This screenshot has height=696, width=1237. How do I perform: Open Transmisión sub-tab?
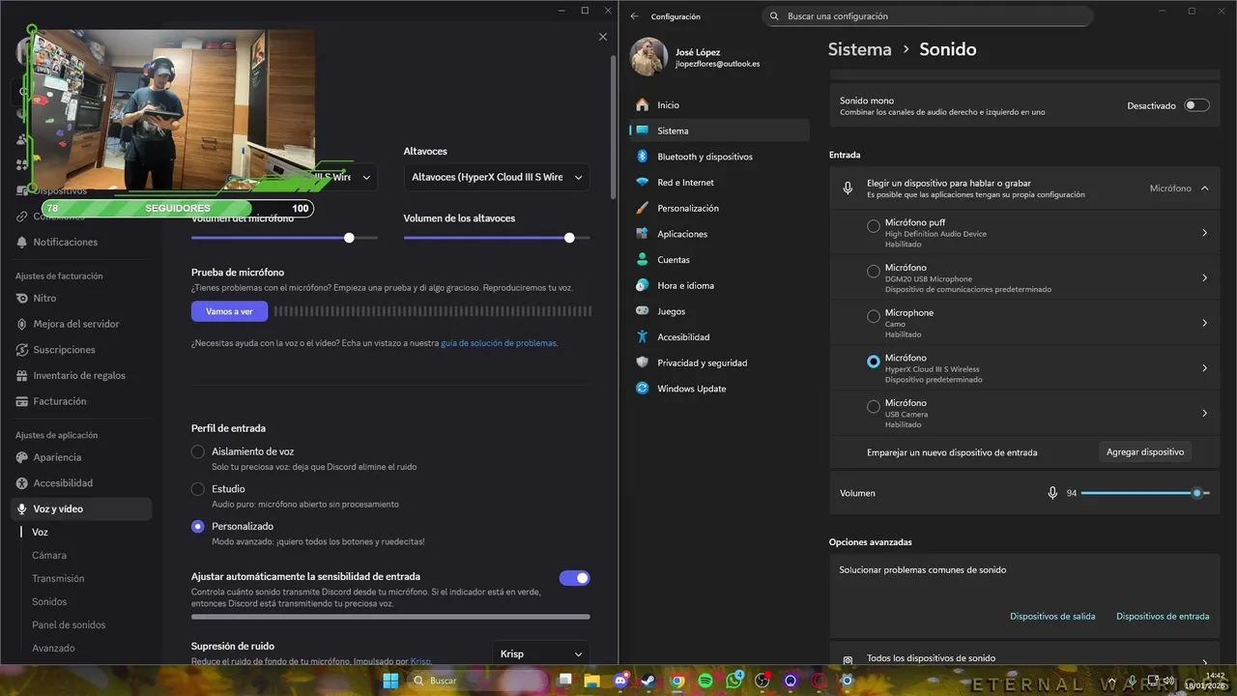point(58,579)
